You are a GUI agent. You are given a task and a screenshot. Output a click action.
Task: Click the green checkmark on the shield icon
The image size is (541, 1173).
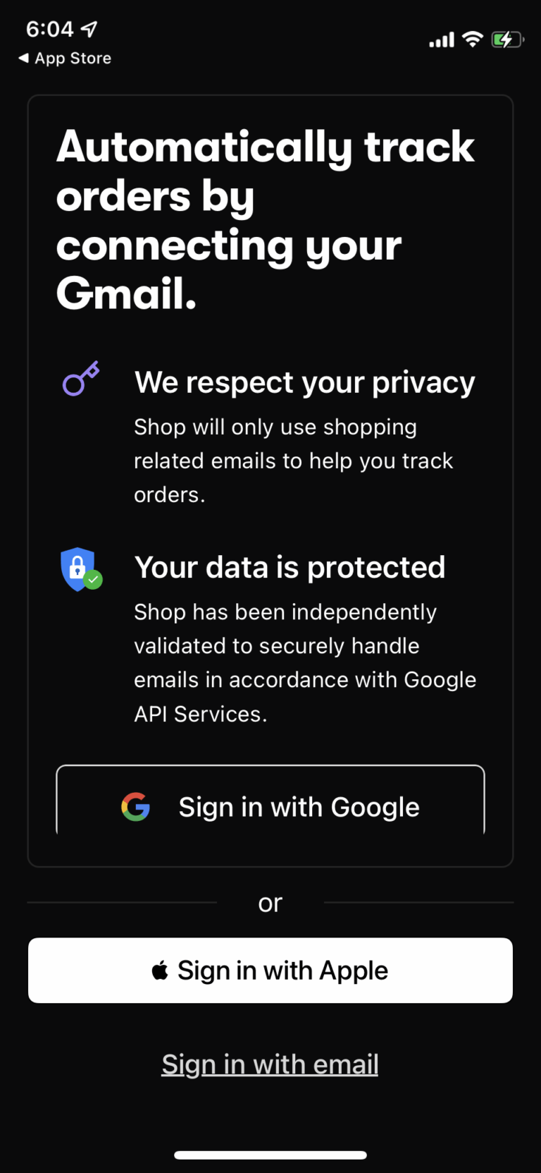[x=92, y=580]
